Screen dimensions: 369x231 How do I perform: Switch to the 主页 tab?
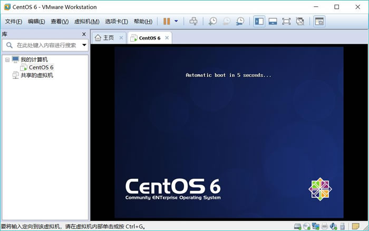click(x=104, y=38)
